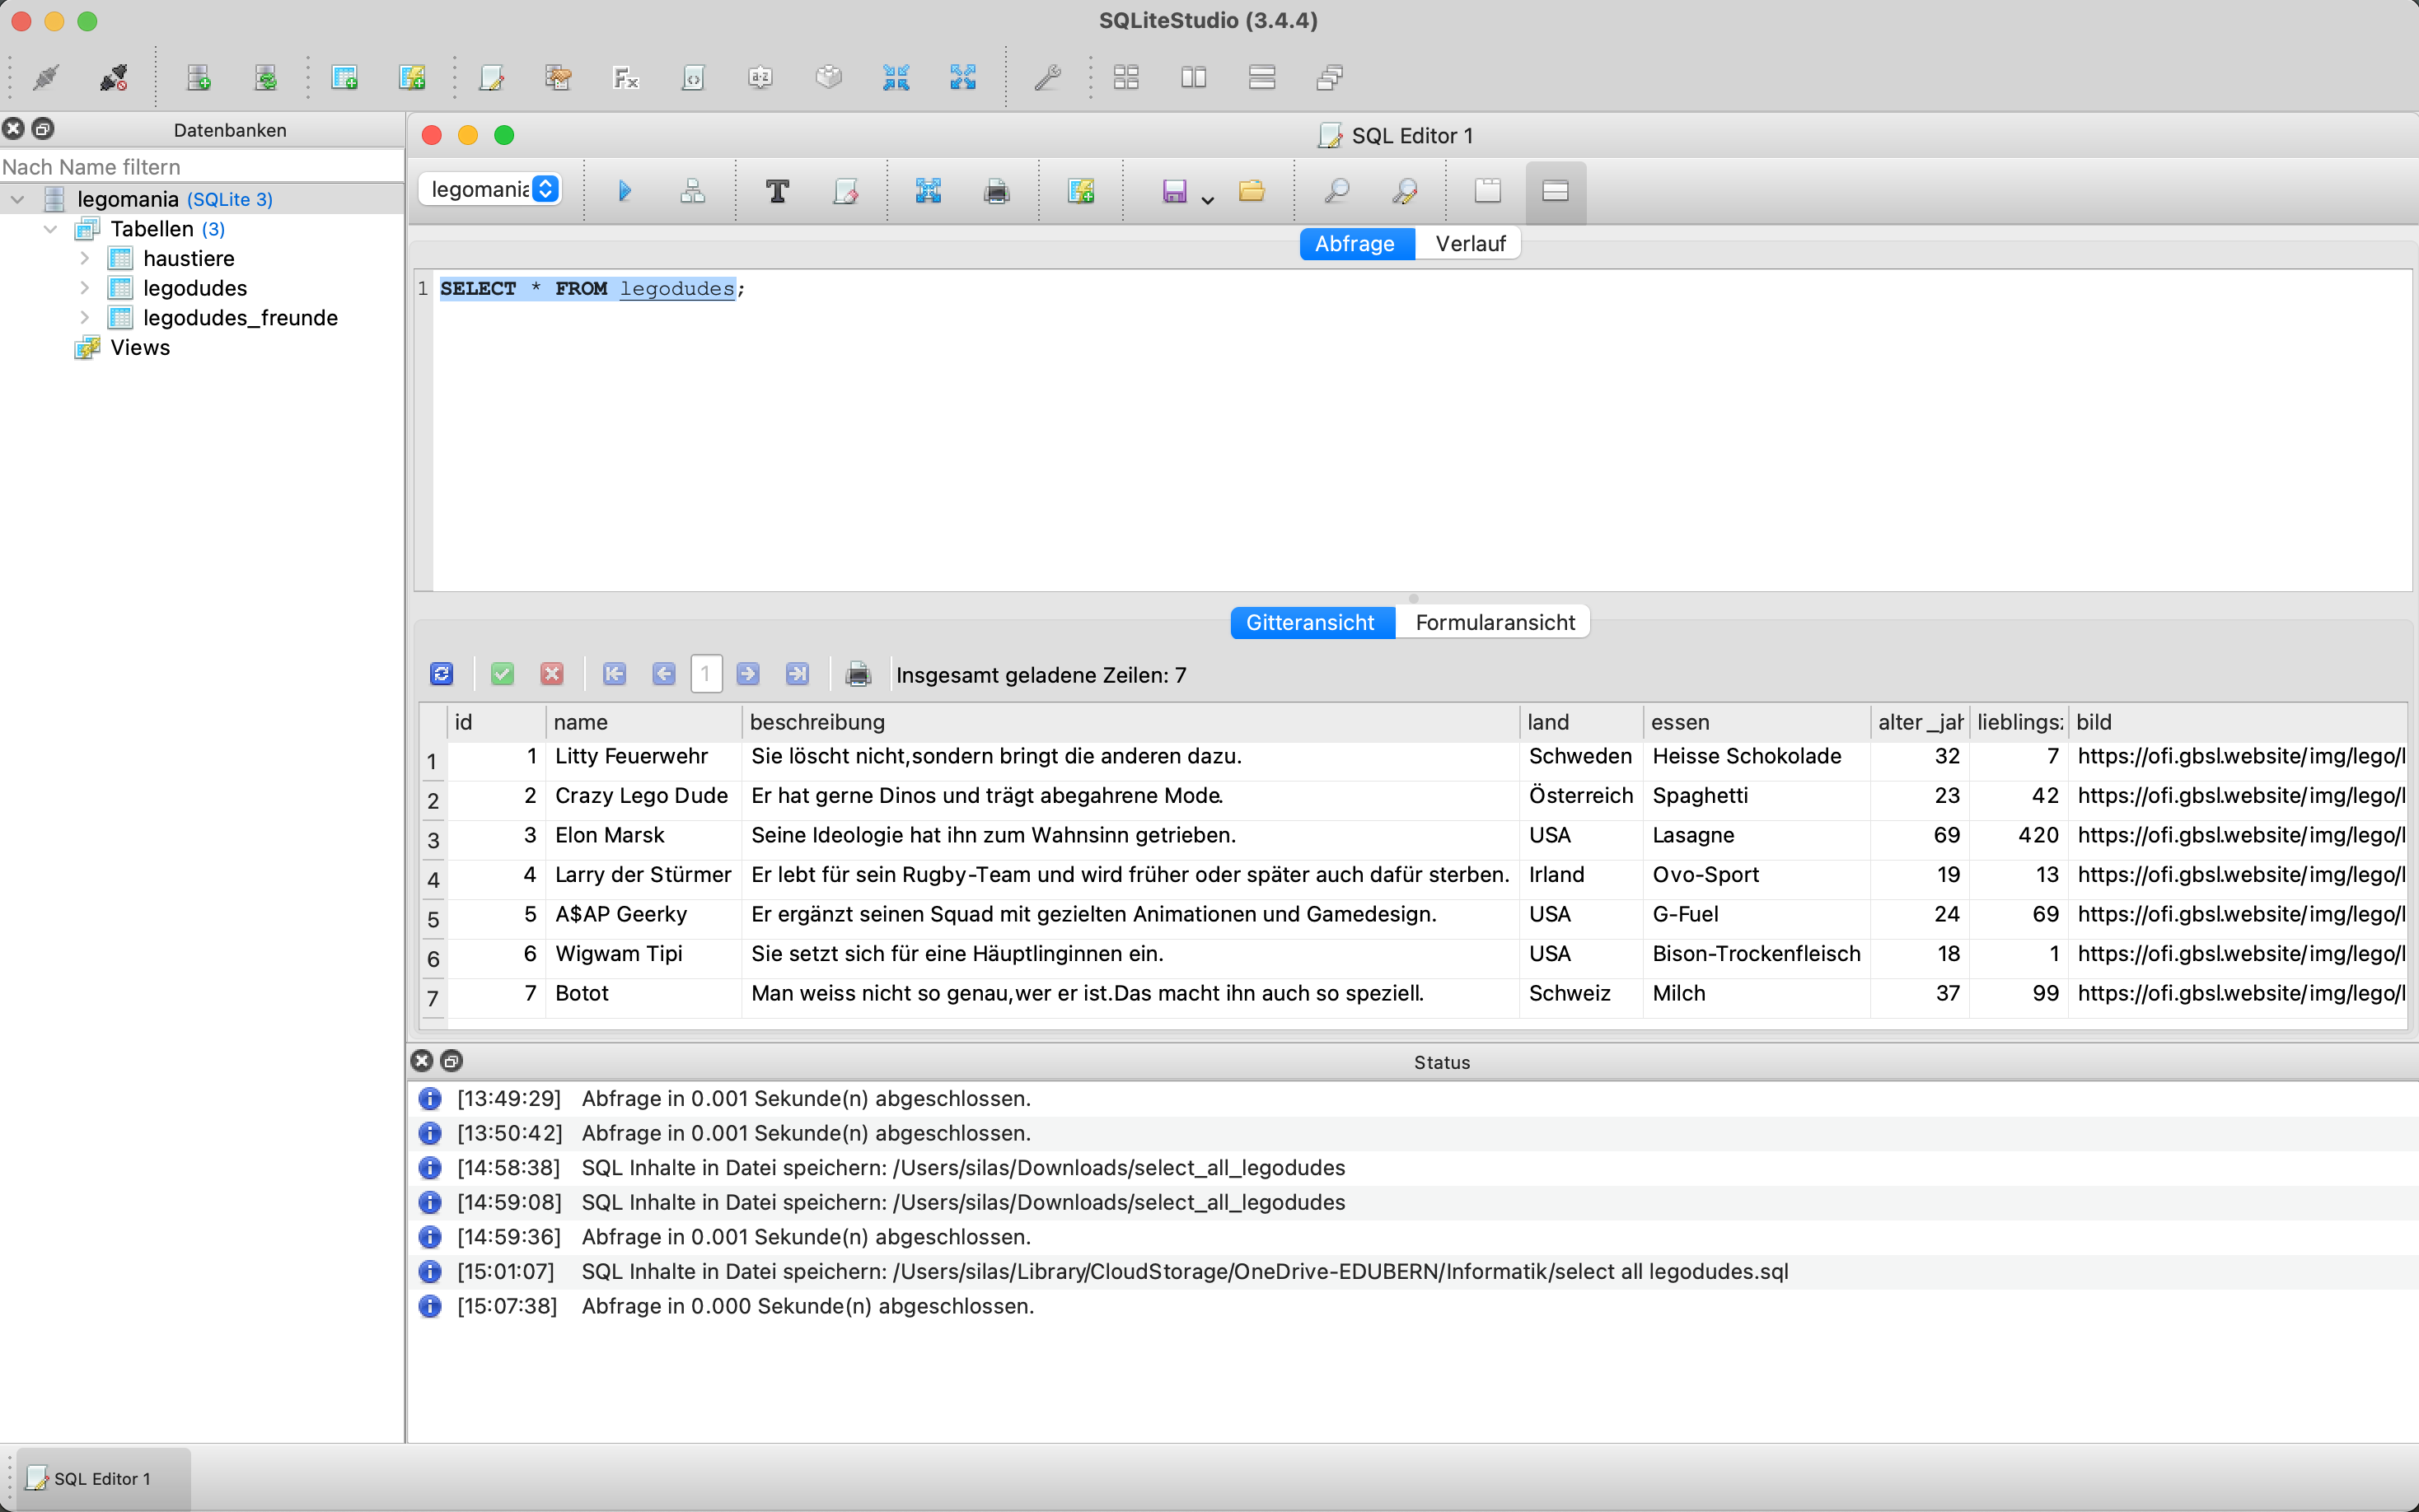Open the save dropdown arrow
This screenshot has width=2419, height=1512.
[x=1208, y=200]
